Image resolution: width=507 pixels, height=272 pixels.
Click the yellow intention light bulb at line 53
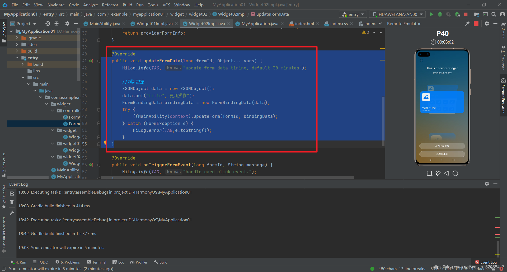click(105, 143)
